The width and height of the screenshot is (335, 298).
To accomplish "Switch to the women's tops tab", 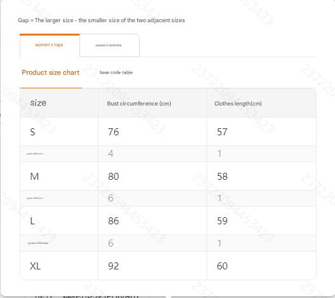I will tap(50, 45).
